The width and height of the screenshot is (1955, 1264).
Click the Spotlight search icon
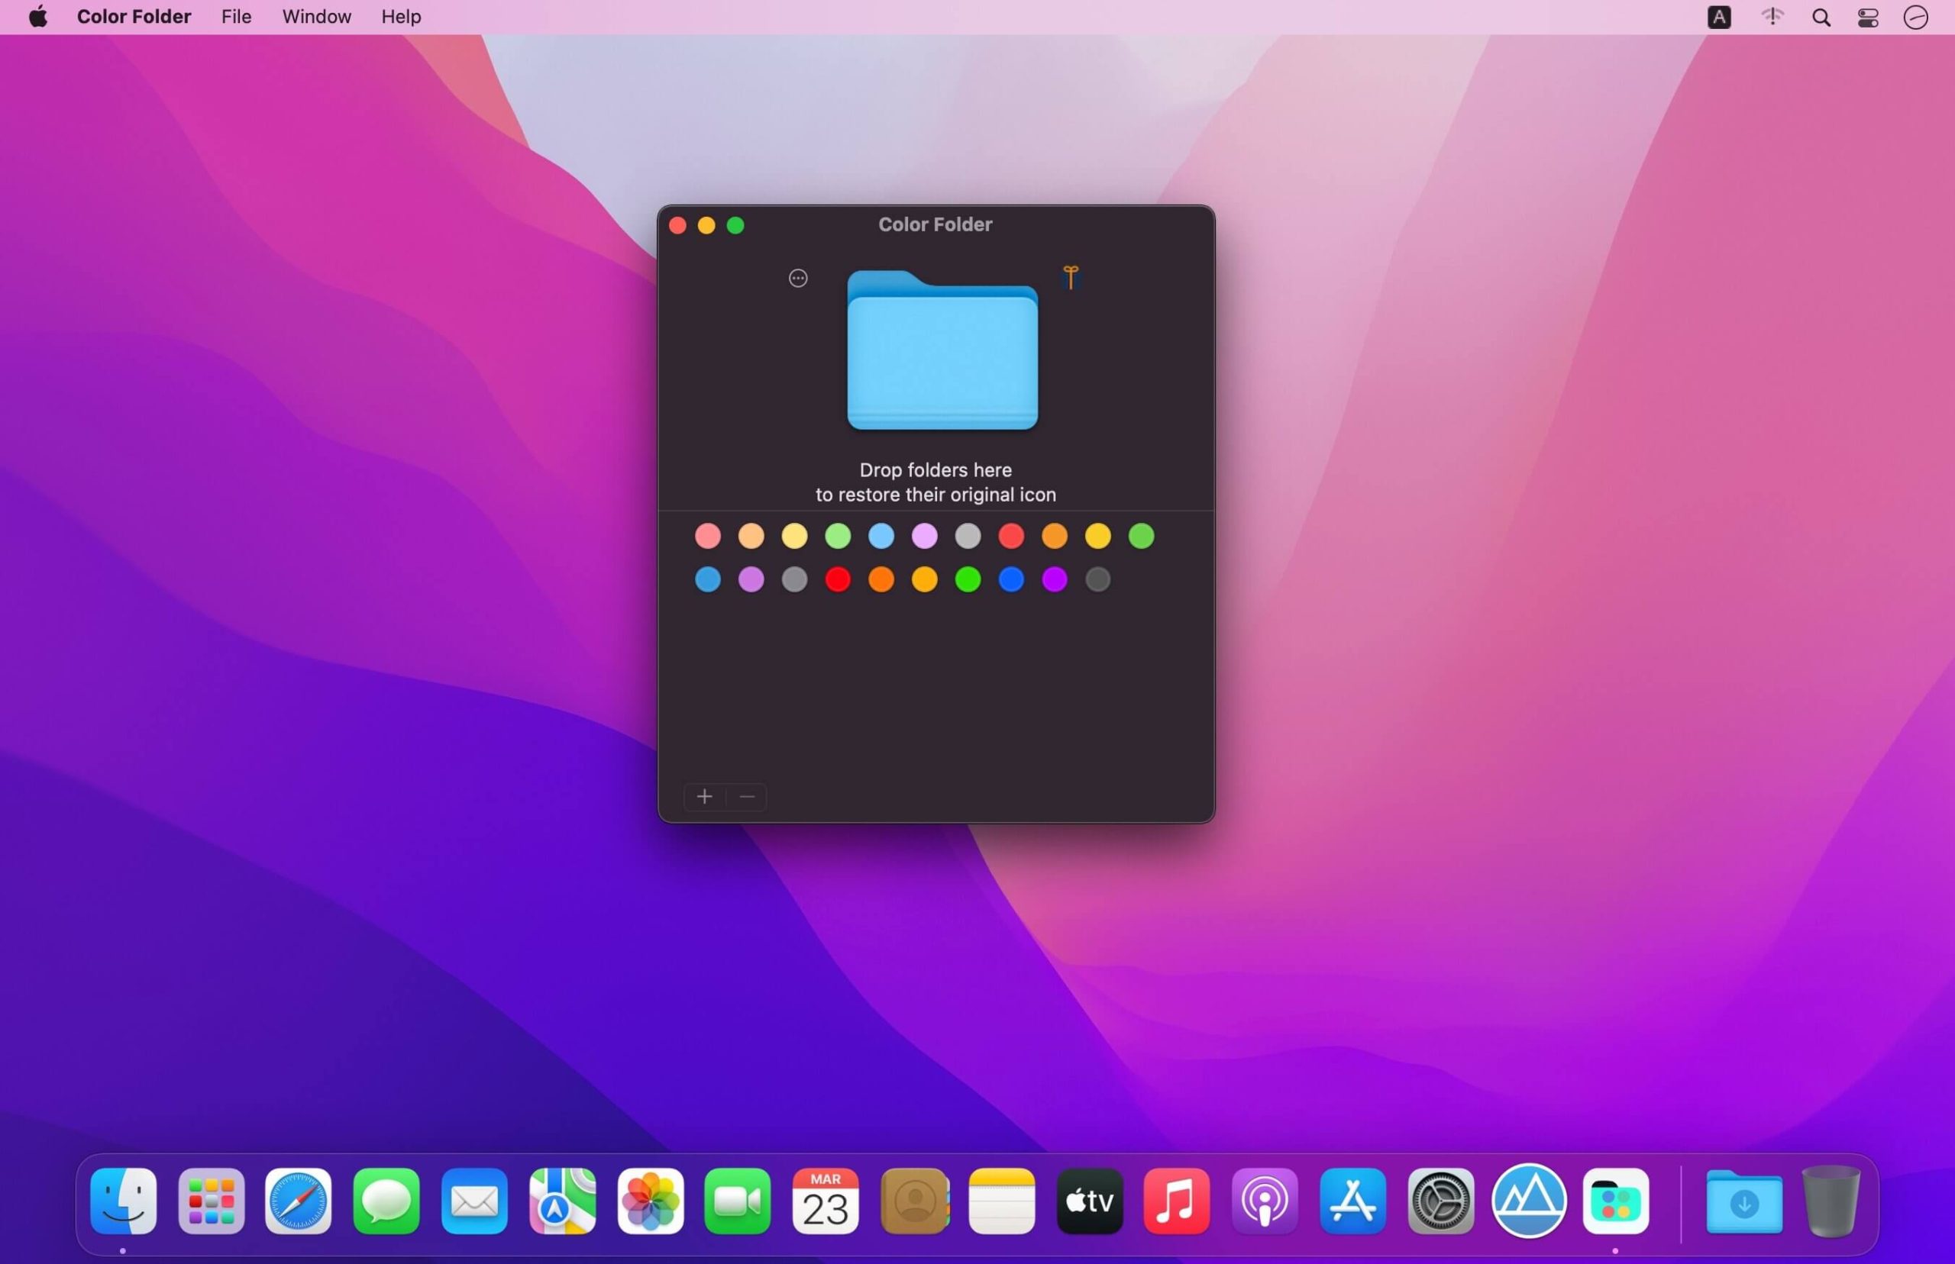[x=1821, y=17]
